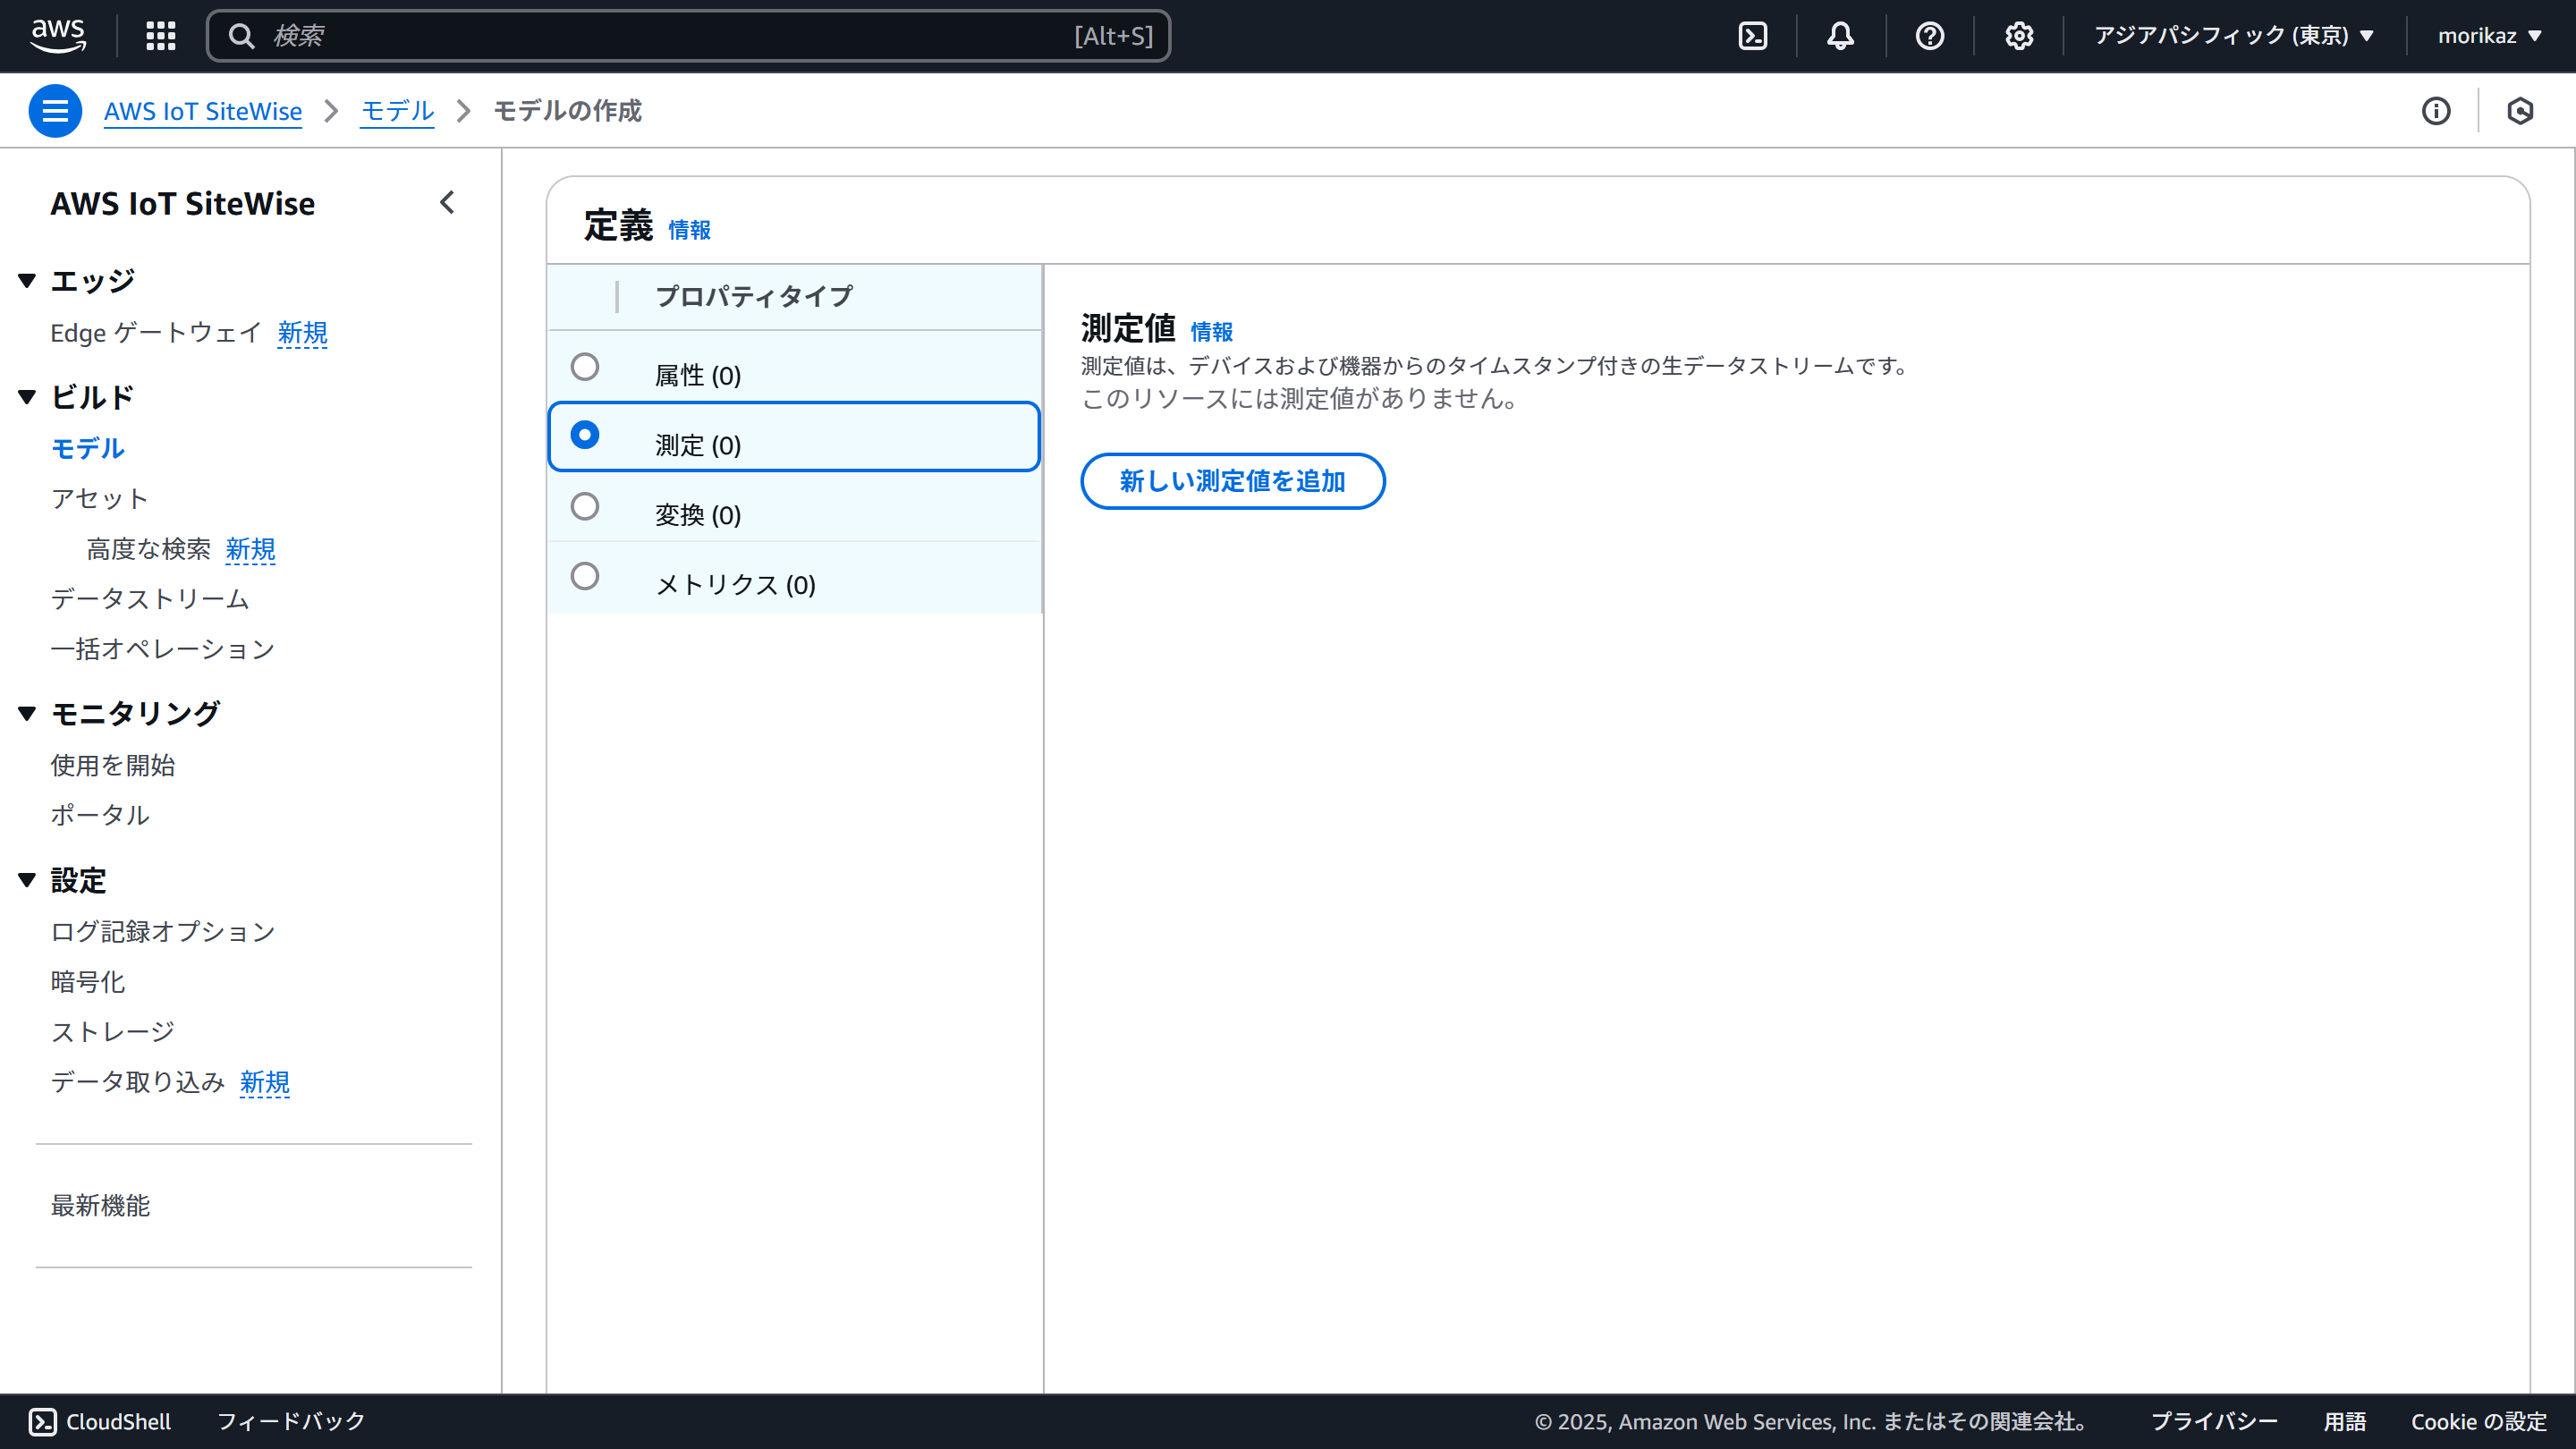Viewport: 2576px width, 1449px height.
Task: Click the AWS IoT SiteWise breadcrumb link
Action: coord(203,110)
